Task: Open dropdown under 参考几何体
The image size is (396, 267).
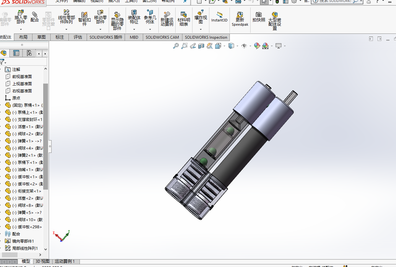Action: 150,29
